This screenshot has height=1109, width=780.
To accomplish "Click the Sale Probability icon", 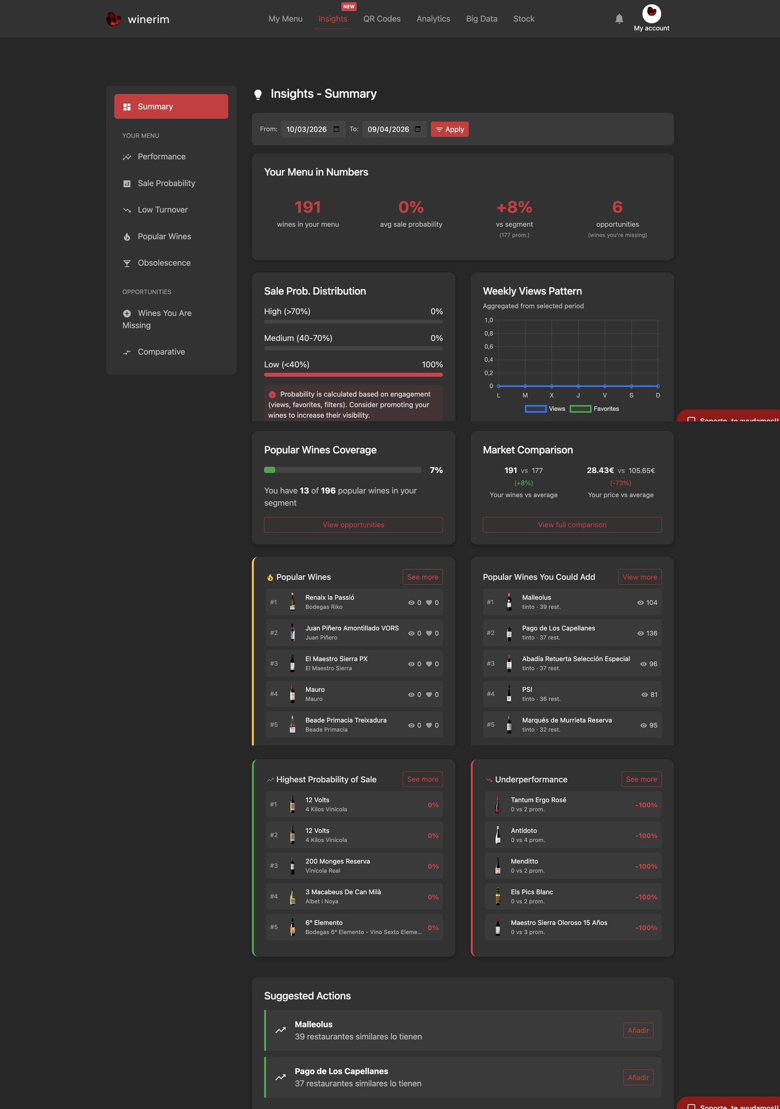I will click(x=127, y=184).
